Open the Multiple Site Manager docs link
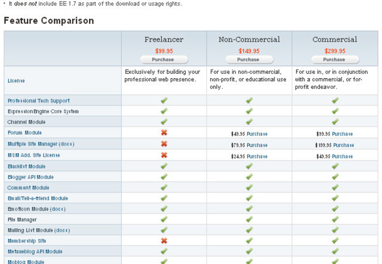This screenshot has width=382, height=264. pos(66,144)
